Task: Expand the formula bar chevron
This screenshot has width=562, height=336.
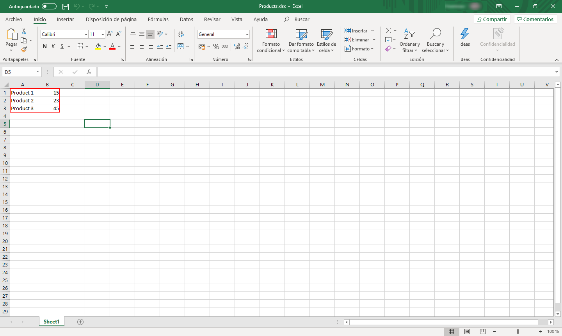Action: (x=557, y=72)
